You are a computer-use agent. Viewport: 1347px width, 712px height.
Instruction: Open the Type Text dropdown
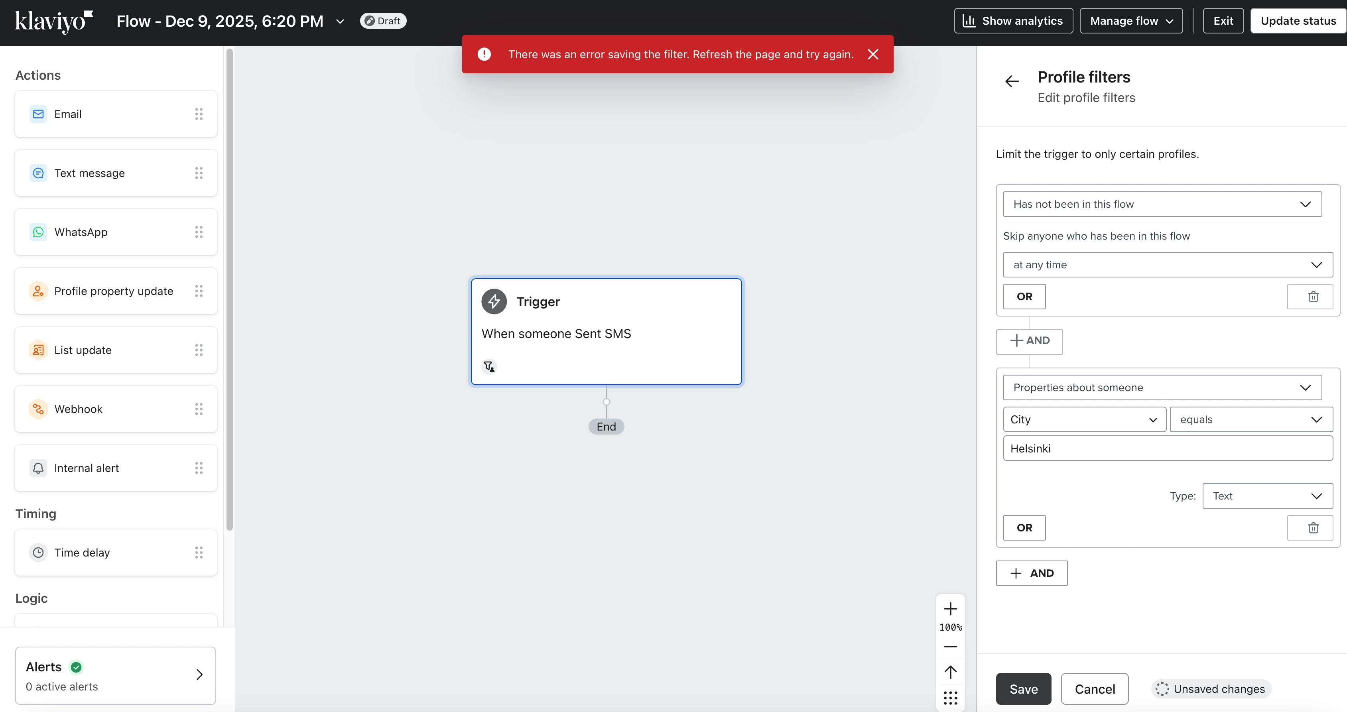(x=1267, y=496)
